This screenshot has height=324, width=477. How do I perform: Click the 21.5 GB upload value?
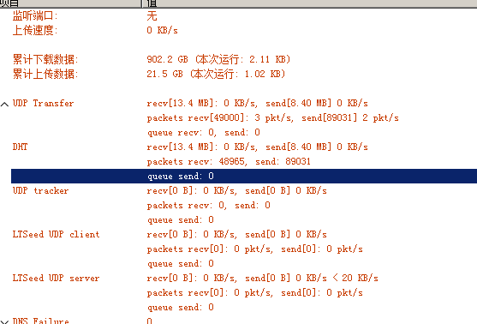pyautogui.click(x=164, y=74)
